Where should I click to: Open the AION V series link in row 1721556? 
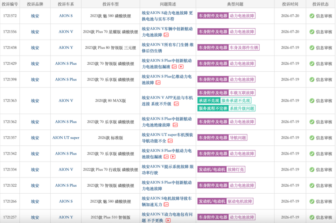click(x=66, y=32)
